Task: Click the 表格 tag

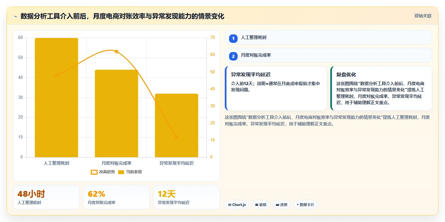Action: 261,205
